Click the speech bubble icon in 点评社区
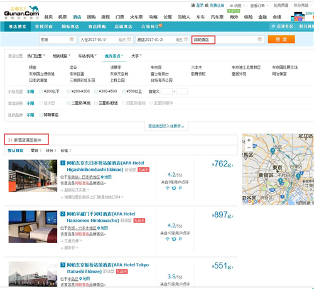 pyautogui.click(x=273, y=26)
